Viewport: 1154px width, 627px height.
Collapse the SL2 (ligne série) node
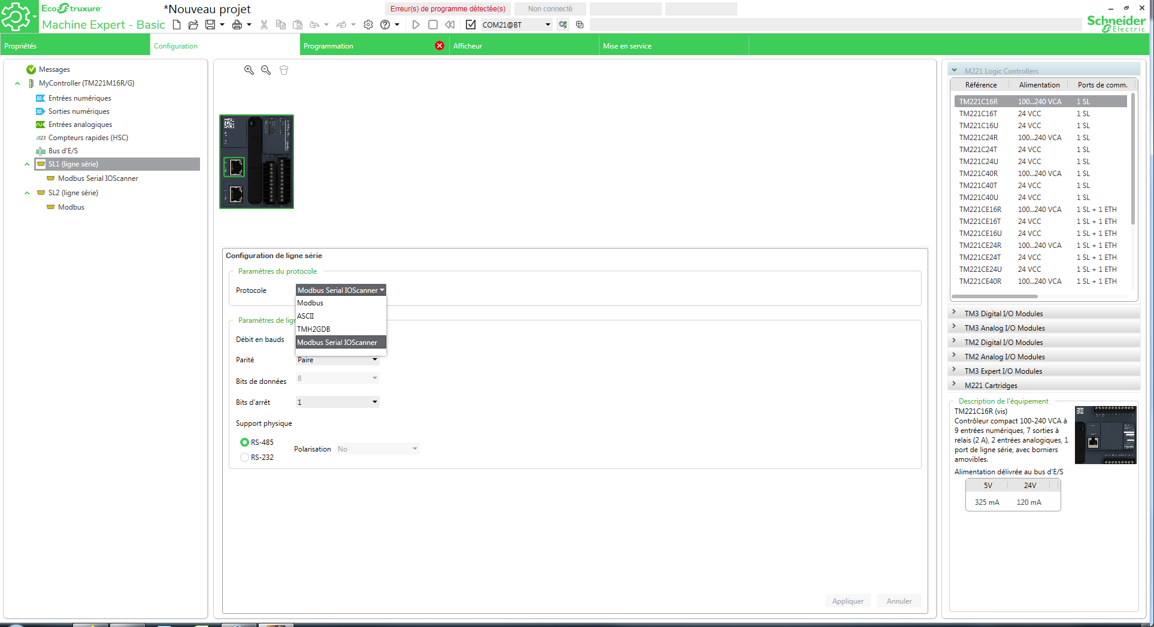coord(27,193)
